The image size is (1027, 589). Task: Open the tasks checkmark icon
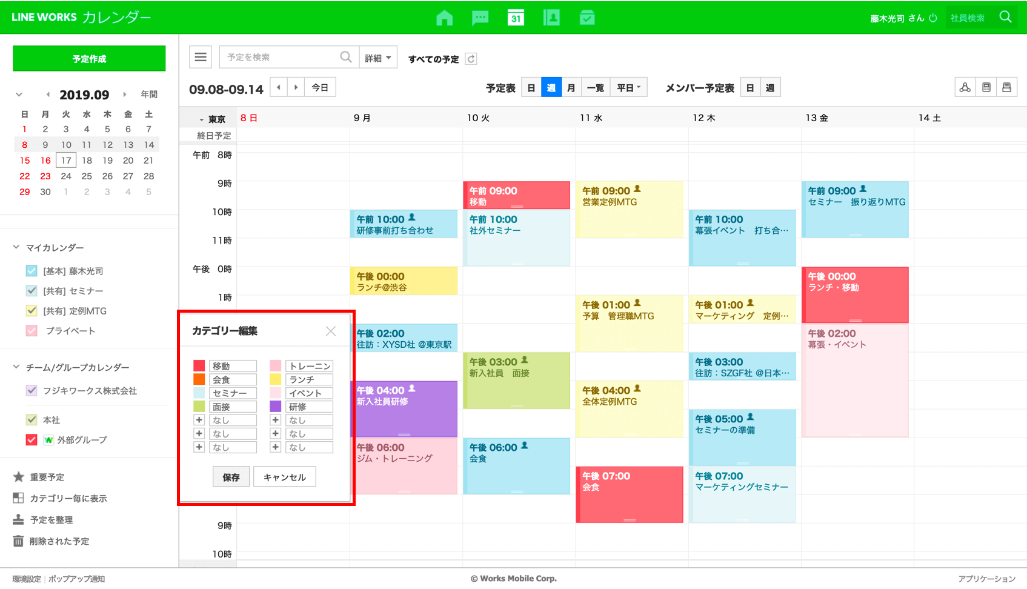[x=587, y=18]
